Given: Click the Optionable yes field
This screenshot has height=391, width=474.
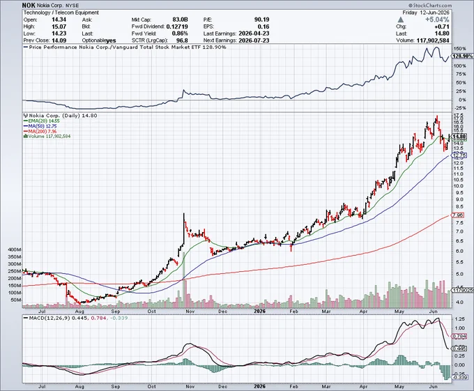Looking at the screenshot, I should point(99,40).
